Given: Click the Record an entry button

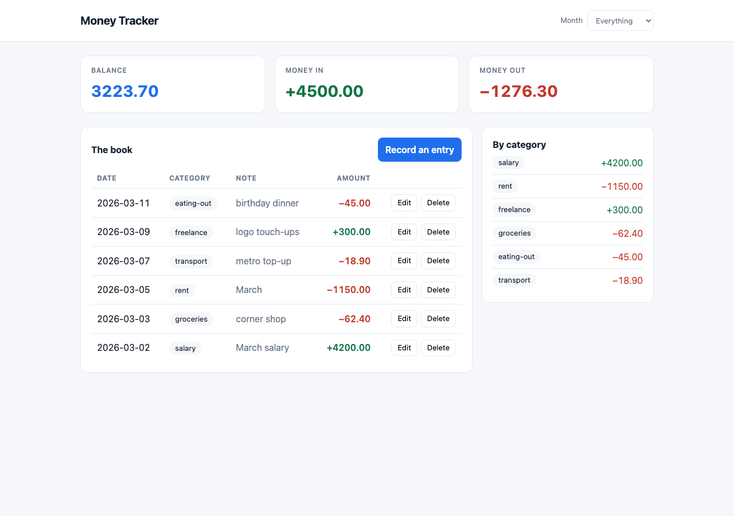Looking at the screenshot, I should 420,150.
